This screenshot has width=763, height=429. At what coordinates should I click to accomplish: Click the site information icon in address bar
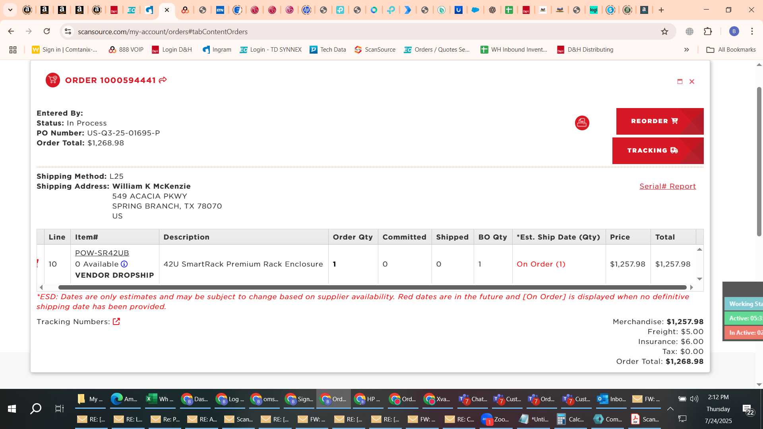coord(68,31)
